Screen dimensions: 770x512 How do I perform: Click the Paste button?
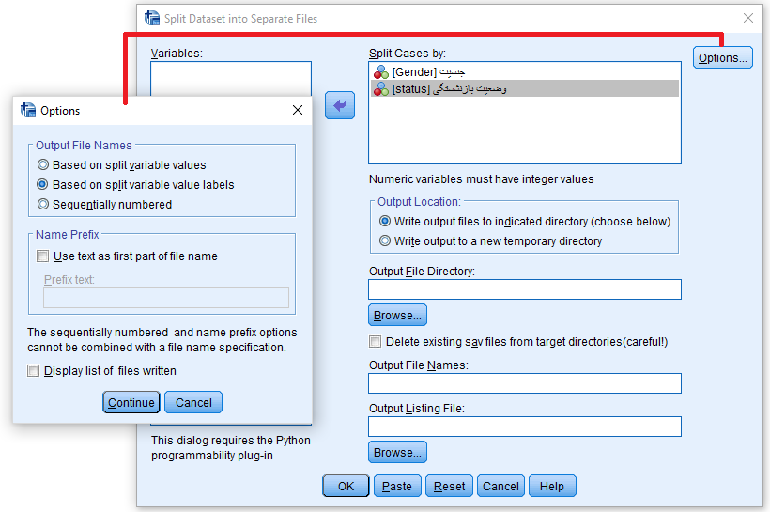click(397, 487)
